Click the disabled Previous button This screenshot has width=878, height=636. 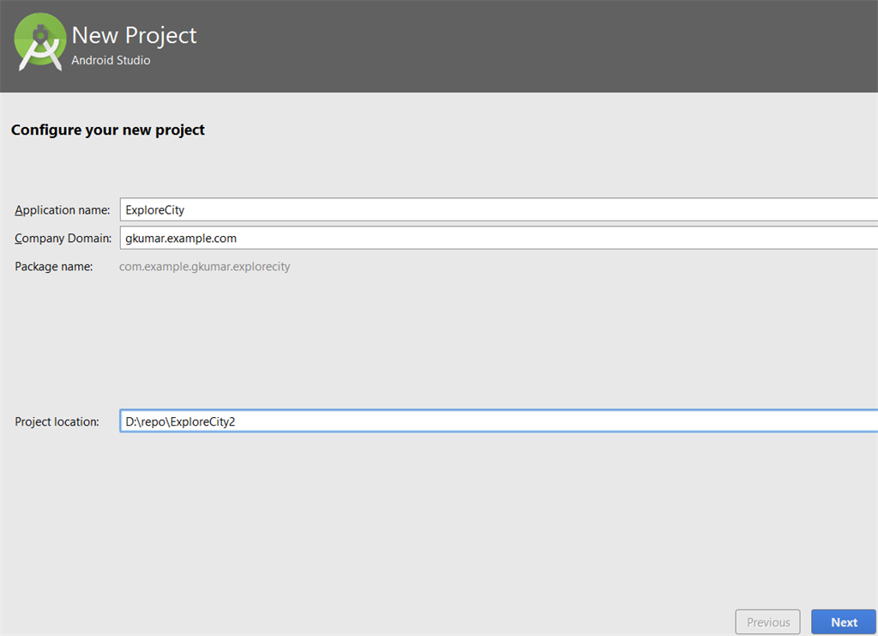point(767,622)
